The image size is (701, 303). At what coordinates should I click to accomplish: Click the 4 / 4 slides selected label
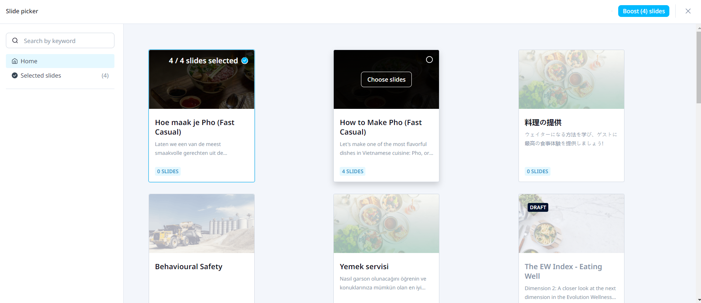(203, 61)
